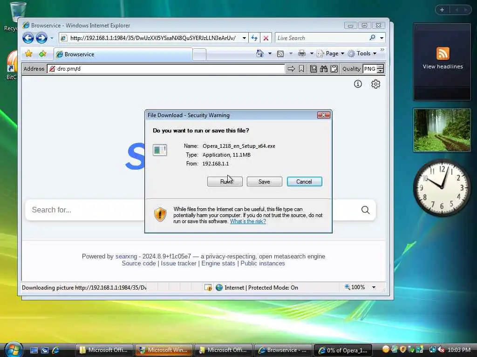Image resolution: width=477 pixels, height=357 pixels.
Task: Click the Live Search box
Action: click(x=321, y=38)
